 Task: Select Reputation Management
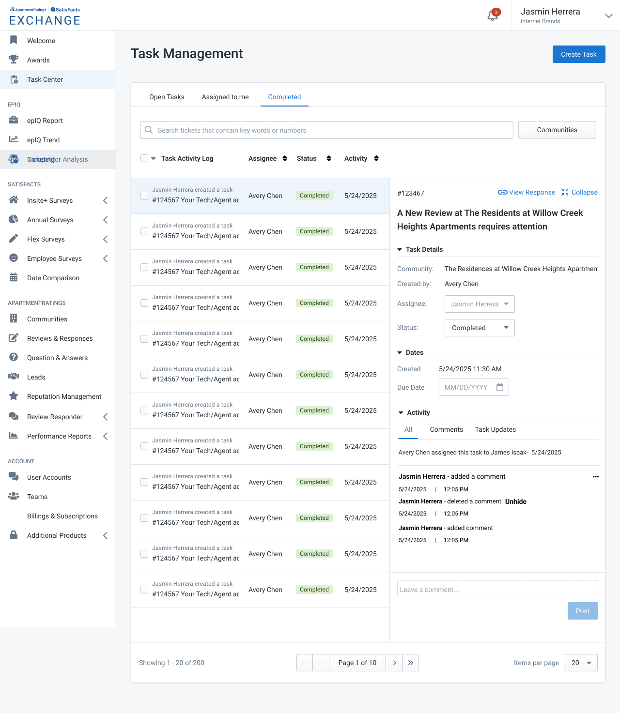(63, 396)
